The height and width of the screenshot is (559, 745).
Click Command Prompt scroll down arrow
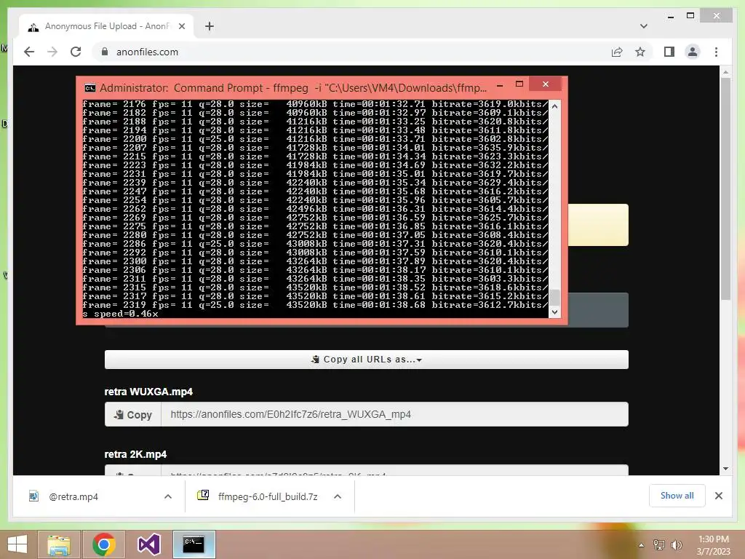pos(554,312)
